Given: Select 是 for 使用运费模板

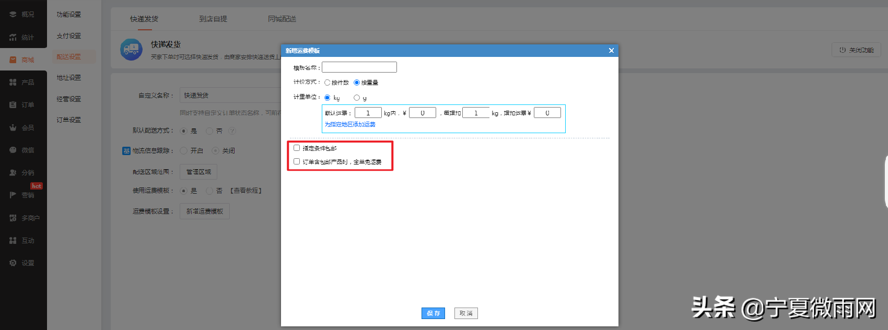Looking at the screenshot, I should point(183,191).
